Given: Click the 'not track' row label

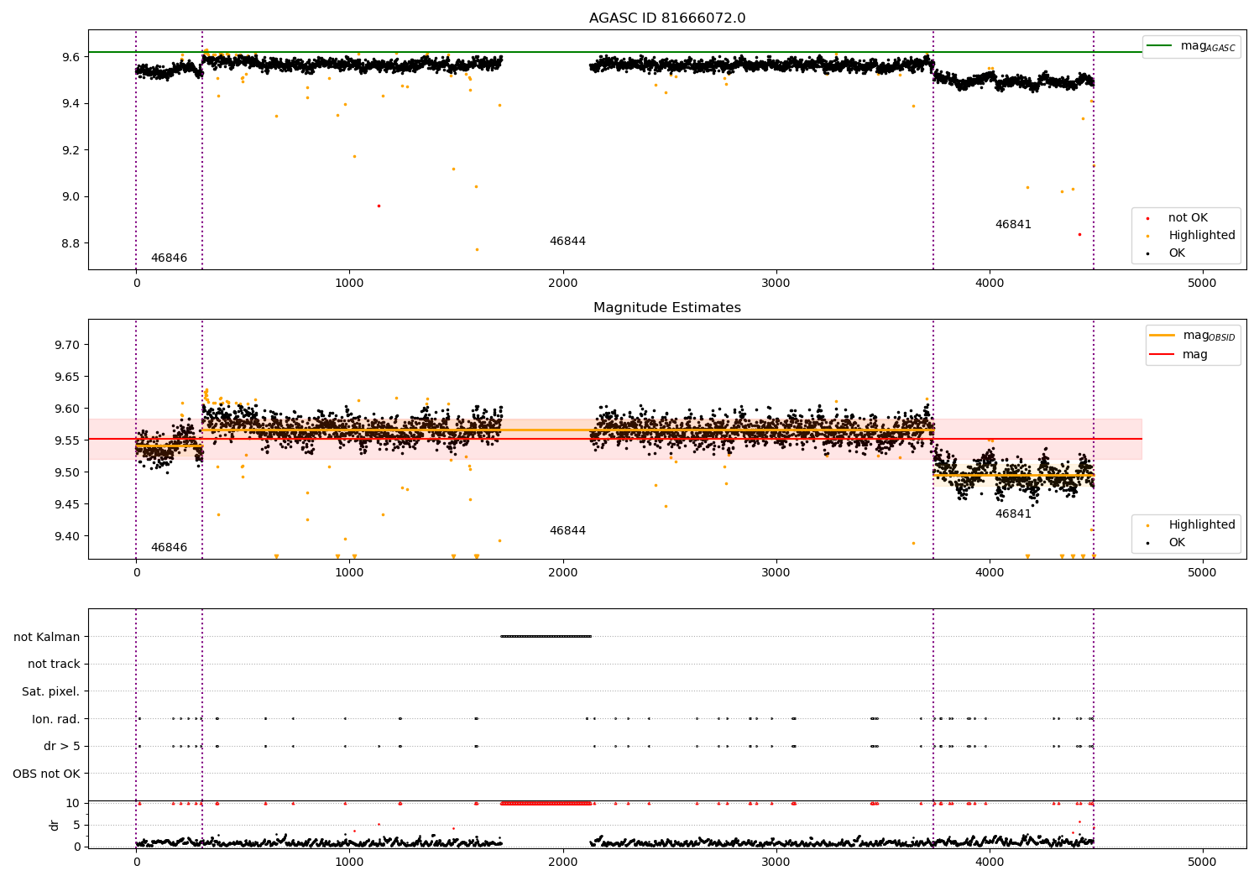Looking at the screenshot, I should 54,665.
